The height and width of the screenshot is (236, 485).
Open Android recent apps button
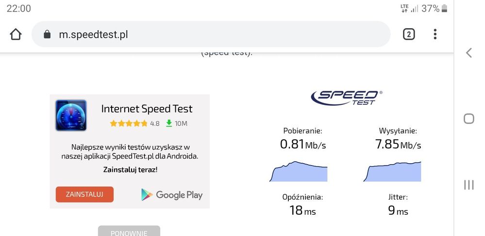(x=468, y=185)
